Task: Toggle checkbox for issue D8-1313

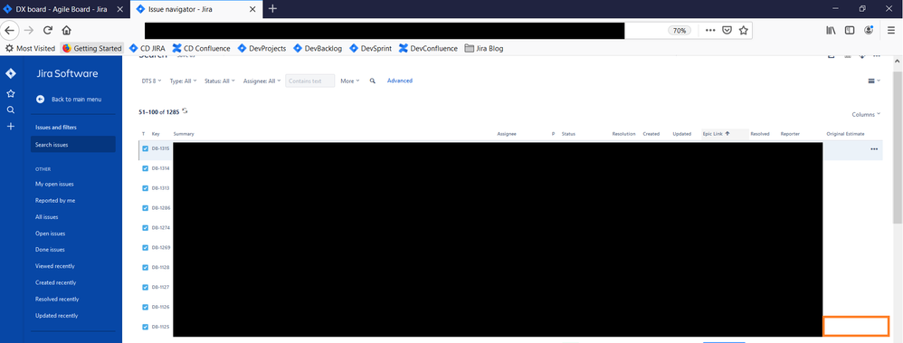Action: pyautogui.click(x=145, y=188)
